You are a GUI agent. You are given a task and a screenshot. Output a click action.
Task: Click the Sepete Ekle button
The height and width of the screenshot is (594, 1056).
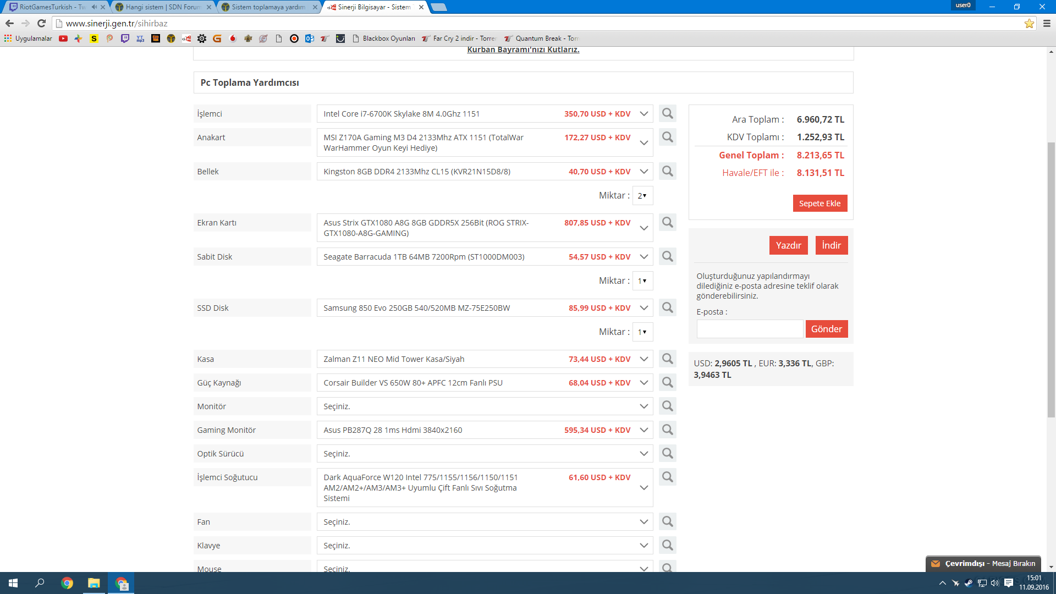[820, 204]
